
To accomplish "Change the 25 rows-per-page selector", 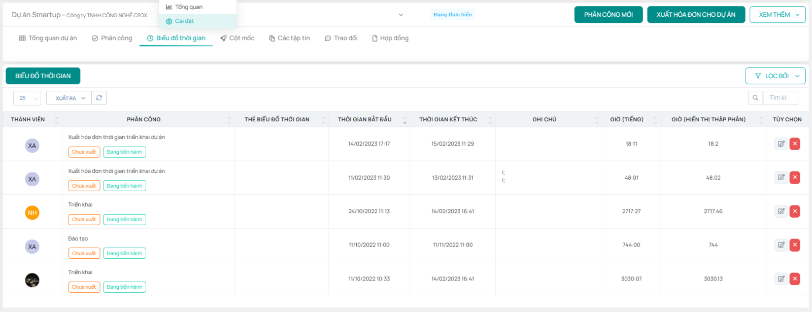I will tap(27, 98).
